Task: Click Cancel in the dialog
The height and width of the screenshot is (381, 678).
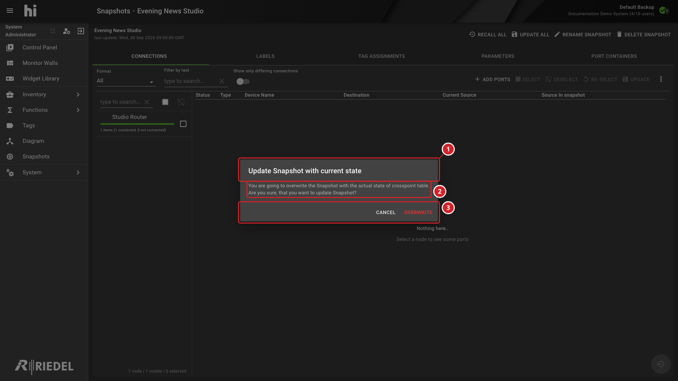Action: pyautogui.click(x=386, y=212)
